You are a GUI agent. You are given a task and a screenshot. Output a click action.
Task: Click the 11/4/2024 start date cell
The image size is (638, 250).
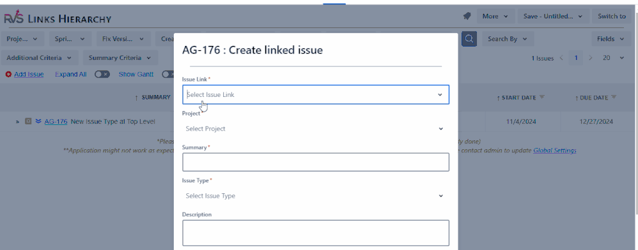[523, 121]
